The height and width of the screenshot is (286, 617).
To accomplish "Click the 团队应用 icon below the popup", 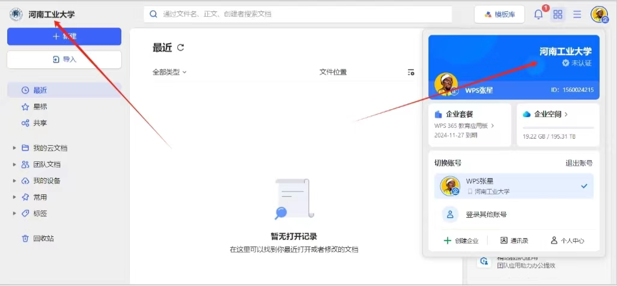I will pyautogui.click(x=484, y=261).
